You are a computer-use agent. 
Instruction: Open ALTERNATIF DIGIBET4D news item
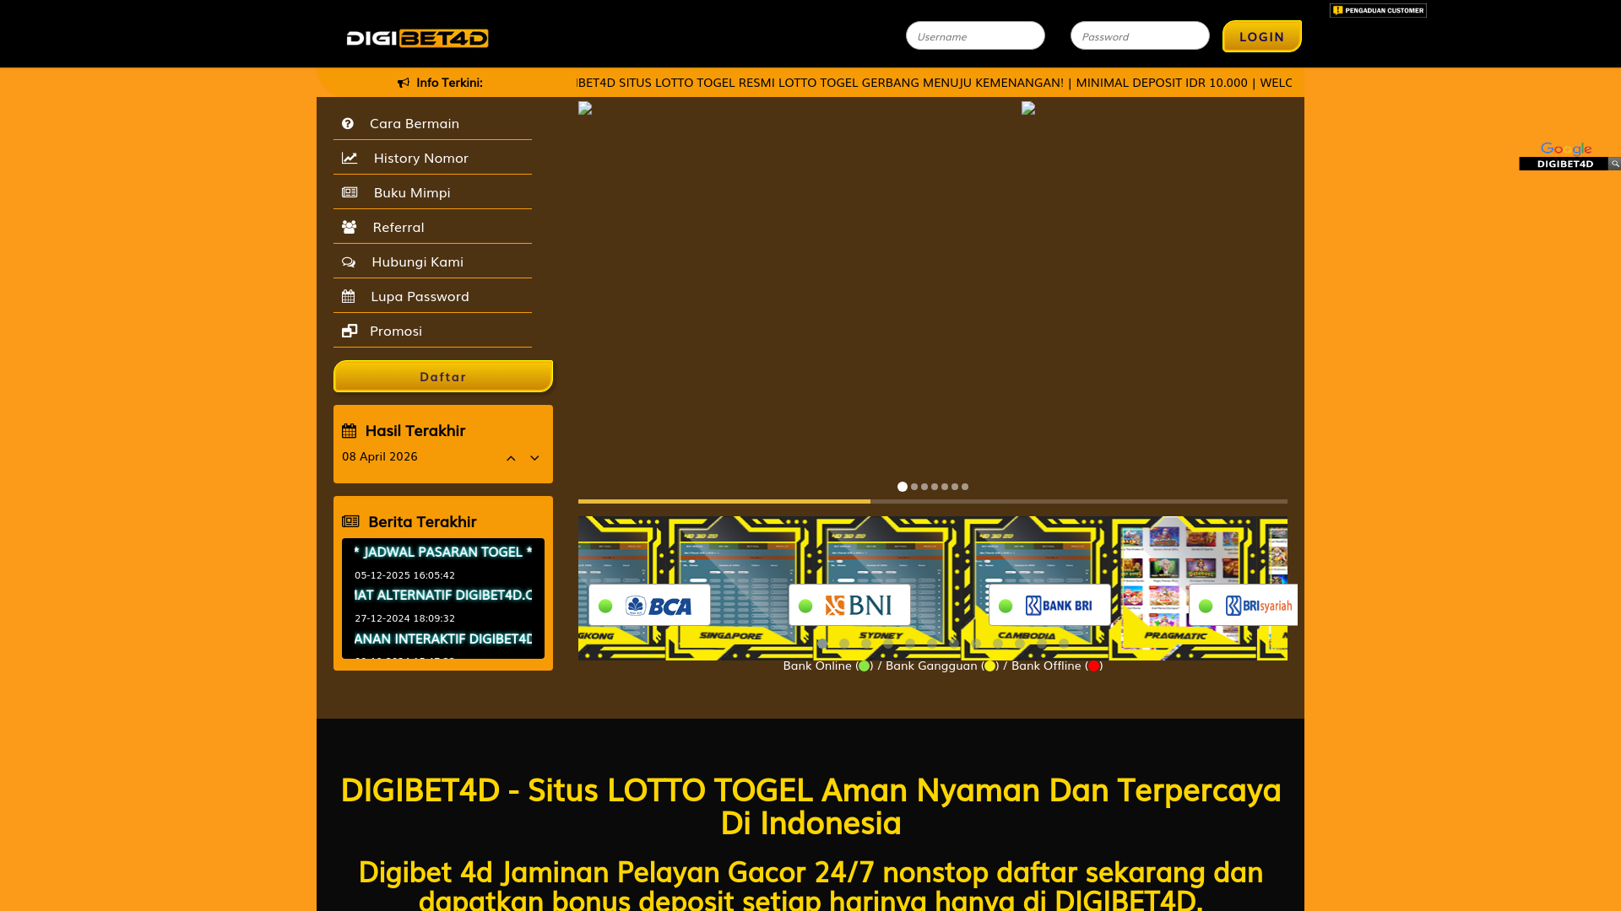tap(443, 595)
